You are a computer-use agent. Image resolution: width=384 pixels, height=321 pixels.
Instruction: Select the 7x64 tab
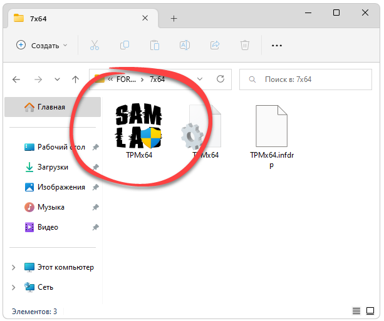[x=83, y=19]
